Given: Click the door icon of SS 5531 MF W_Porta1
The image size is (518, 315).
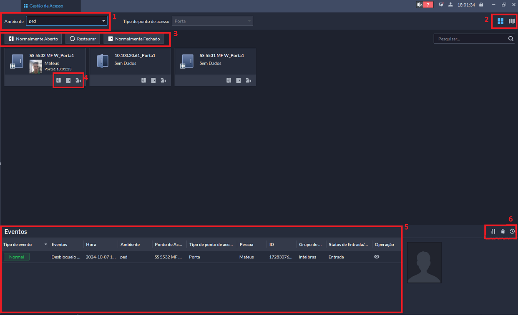Looking at the screenshot, I should 187,61.
